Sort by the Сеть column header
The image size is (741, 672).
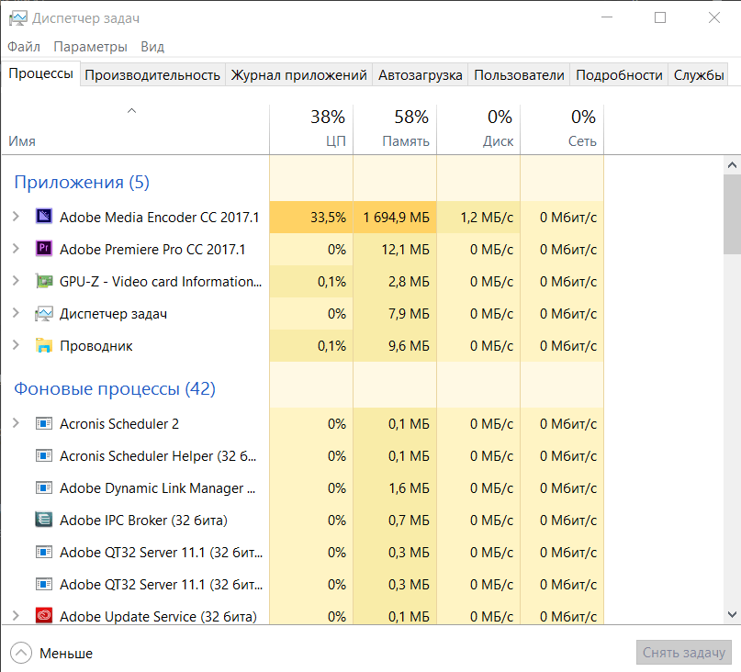(x=562, y=129)
